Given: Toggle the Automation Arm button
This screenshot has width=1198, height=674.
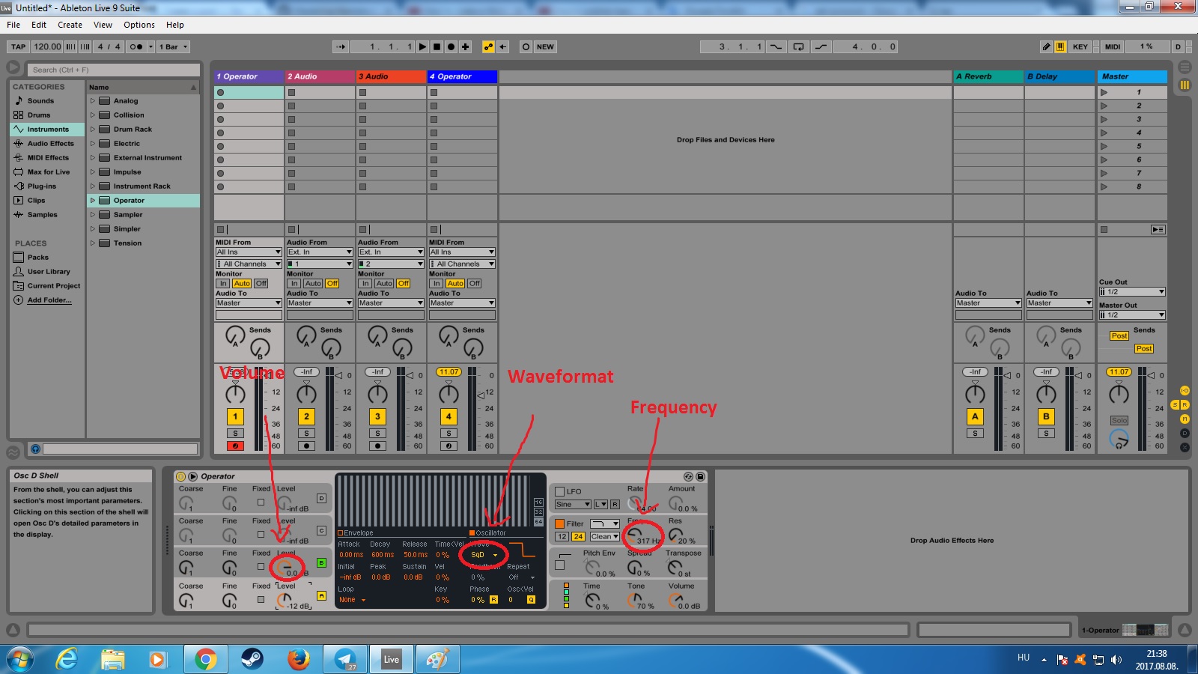Looking at the screenshot, I should point(489,46).
